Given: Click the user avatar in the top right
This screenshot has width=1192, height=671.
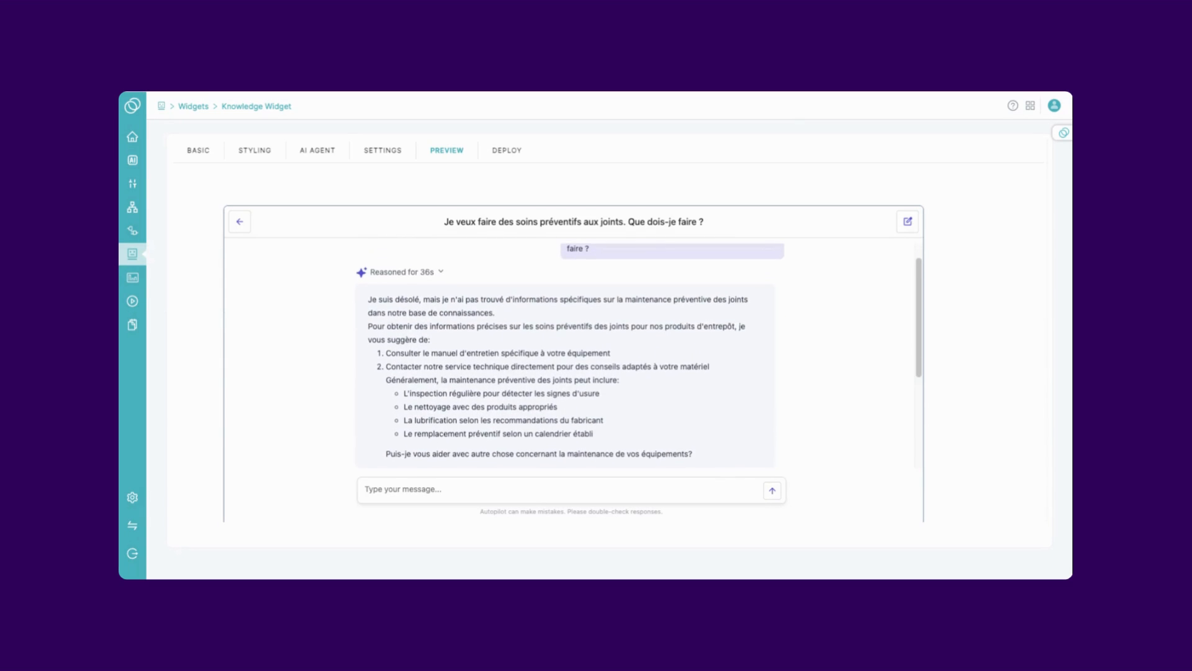Looking at the screenshot, I should tap(1054, 106).
